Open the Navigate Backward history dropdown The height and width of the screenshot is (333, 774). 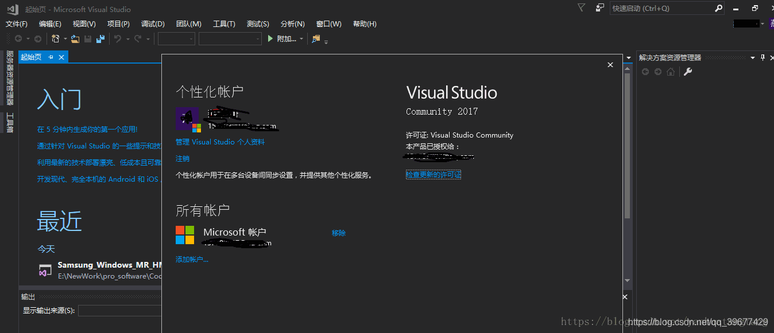pos(28,39)
